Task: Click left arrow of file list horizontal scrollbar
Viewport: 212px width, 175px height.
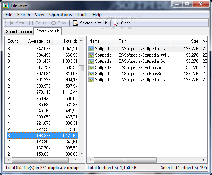Action: pos(90,160)
